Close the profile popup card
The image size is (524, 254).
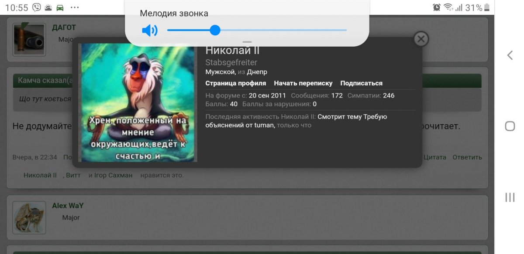click(421, 39)
